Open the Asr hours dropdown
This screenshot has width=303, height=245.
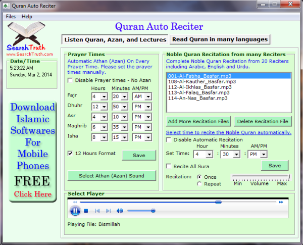coord(104,117)
